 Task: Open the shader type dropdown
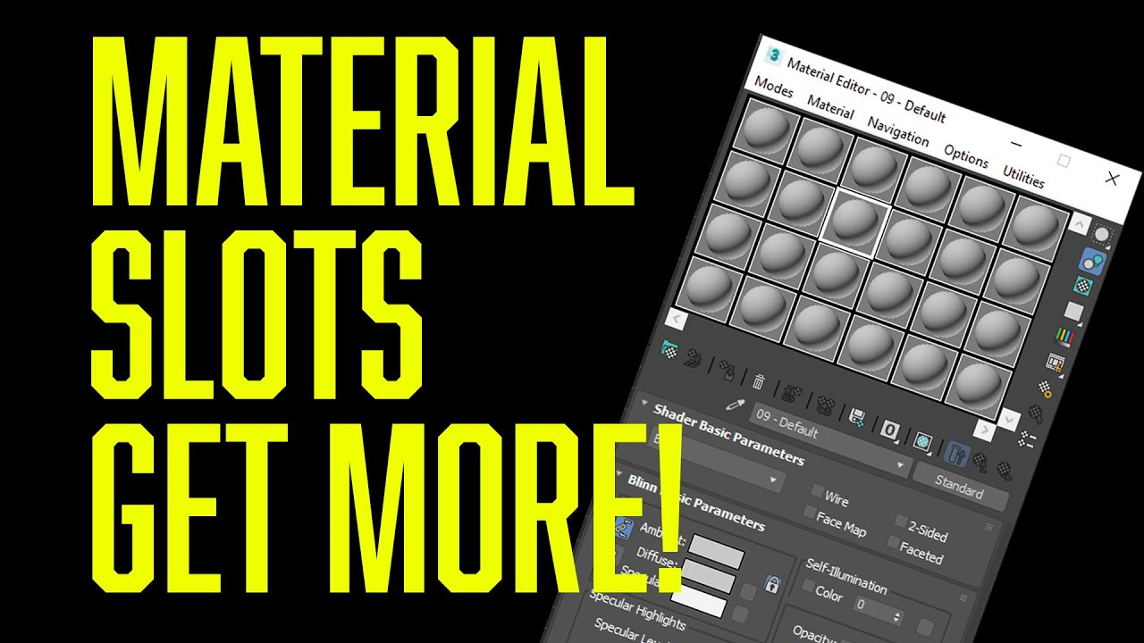pyautogui.click(x=771, y=480)
